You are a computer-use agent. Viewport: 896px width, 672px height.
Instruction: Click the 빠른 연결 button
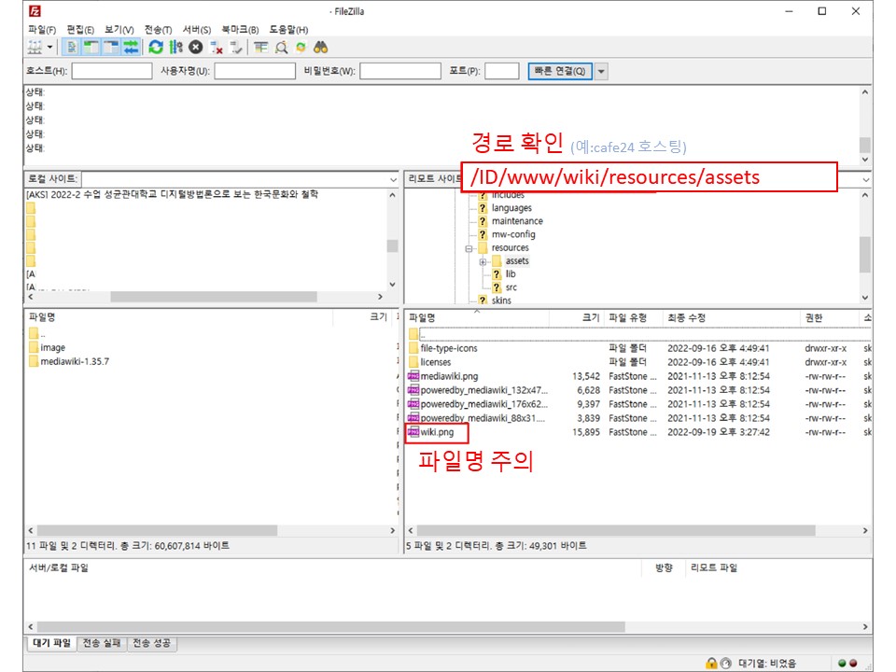pos(559,71)
